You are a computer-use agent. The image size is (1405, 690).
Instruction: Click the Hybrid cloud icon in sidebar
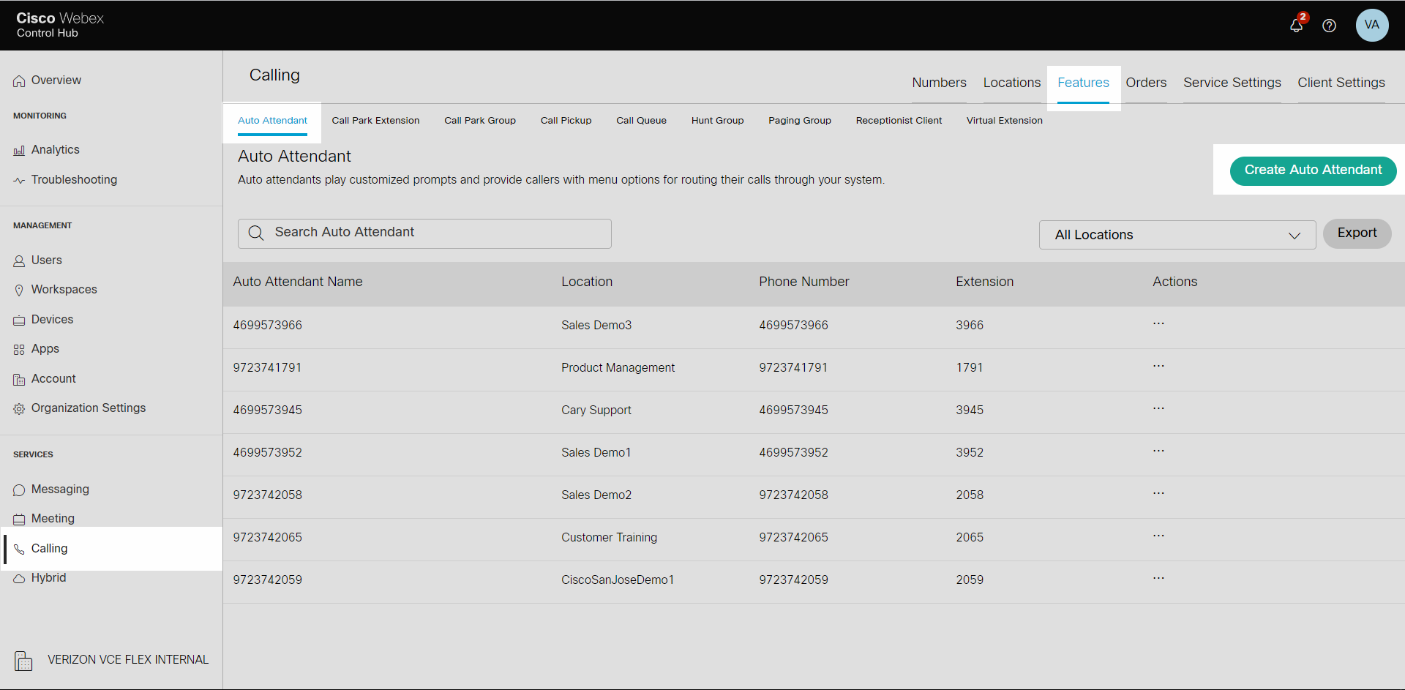19,579
